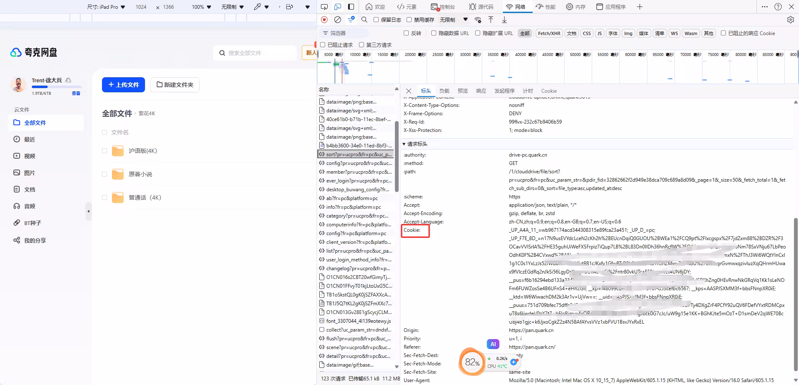
Task: Collapse the 请求标头 section
Action: click(x=404, y=144)
